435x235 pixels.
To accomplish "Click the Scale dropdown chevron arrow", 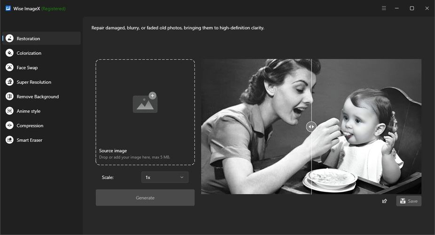I will pyautogui.click(x=182, y=177).
